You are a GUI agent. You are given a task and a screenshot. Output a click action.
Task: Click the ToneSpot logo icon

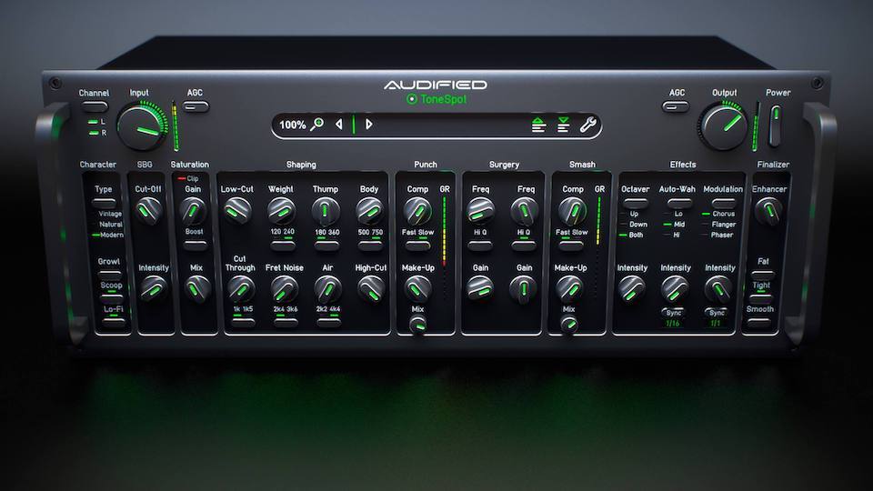tap(411, 99)
